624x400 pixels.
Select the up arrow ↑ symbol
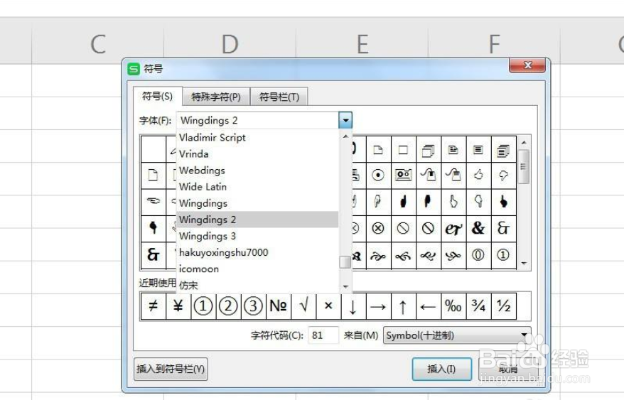click(x=403, y=306)
